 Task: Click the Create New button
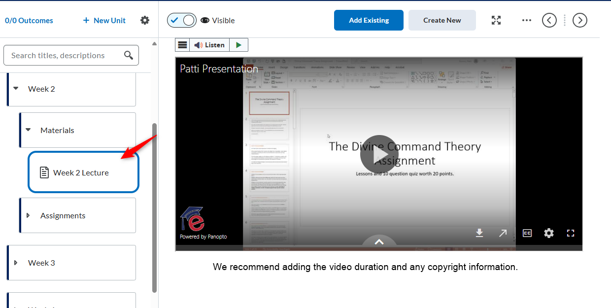click(x=442, y=20)
